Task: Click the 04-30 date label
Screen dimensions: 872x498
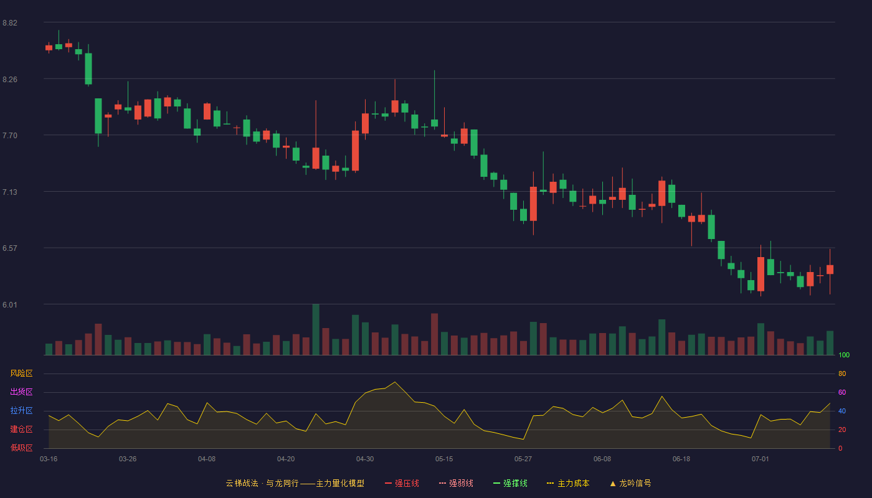Action: pyautogui.click(x=365, y=459)
